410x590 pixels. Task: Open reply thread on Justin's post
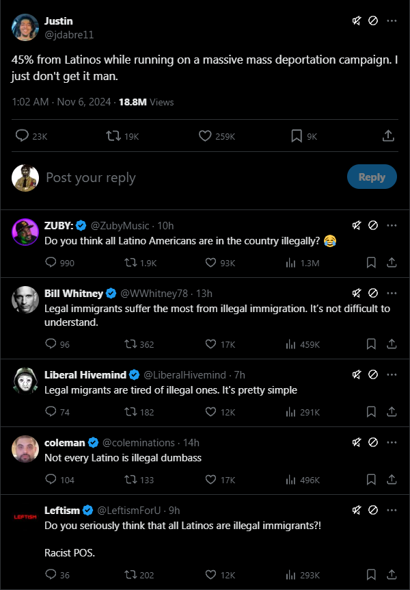click(x=22, y=136)
